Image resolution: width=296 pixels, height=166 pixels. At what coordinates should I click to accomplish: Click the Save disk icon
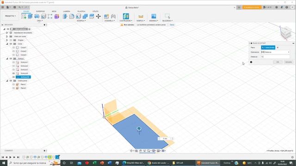[14, 7]
